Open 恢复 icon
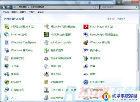The image size is (140, 102). point(86,66)
